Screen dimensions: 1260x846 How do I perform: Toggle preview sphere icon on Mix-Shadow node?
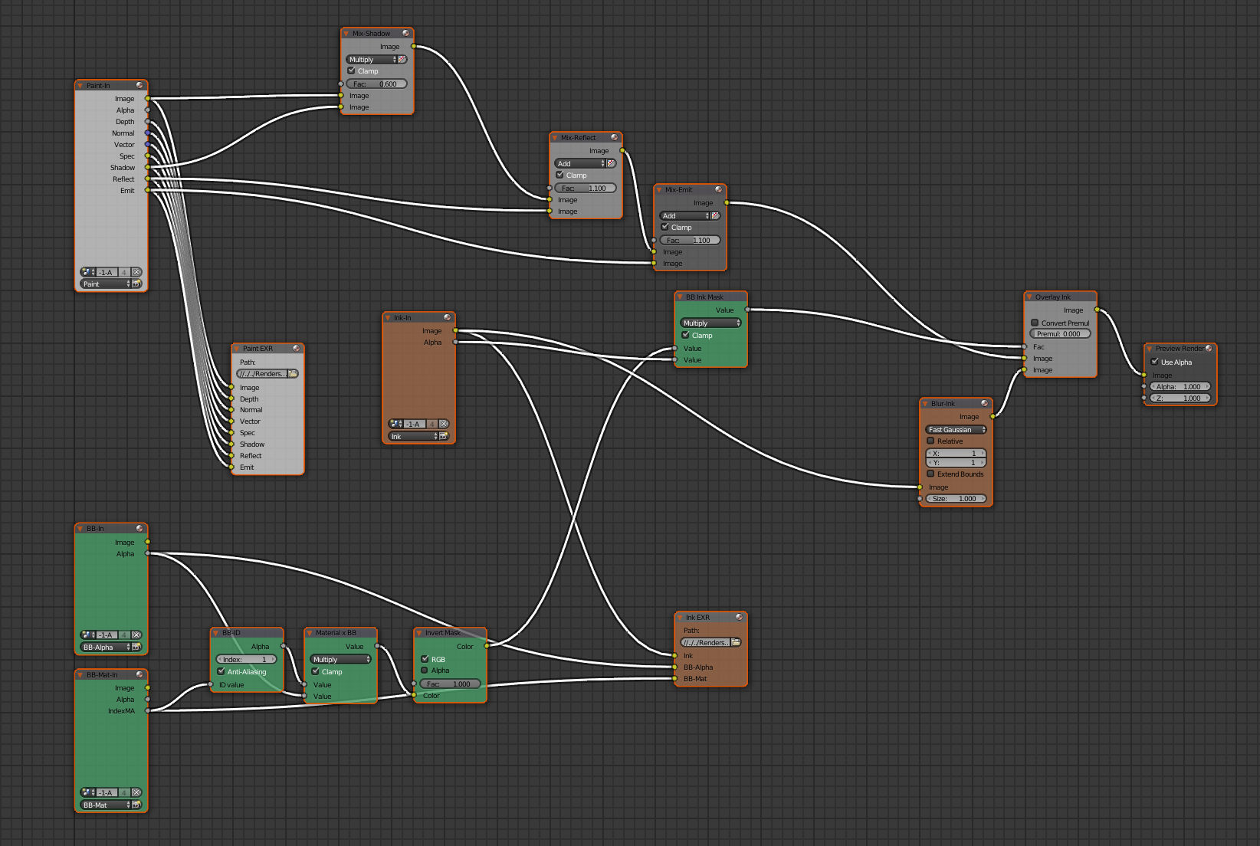[405, 34]
